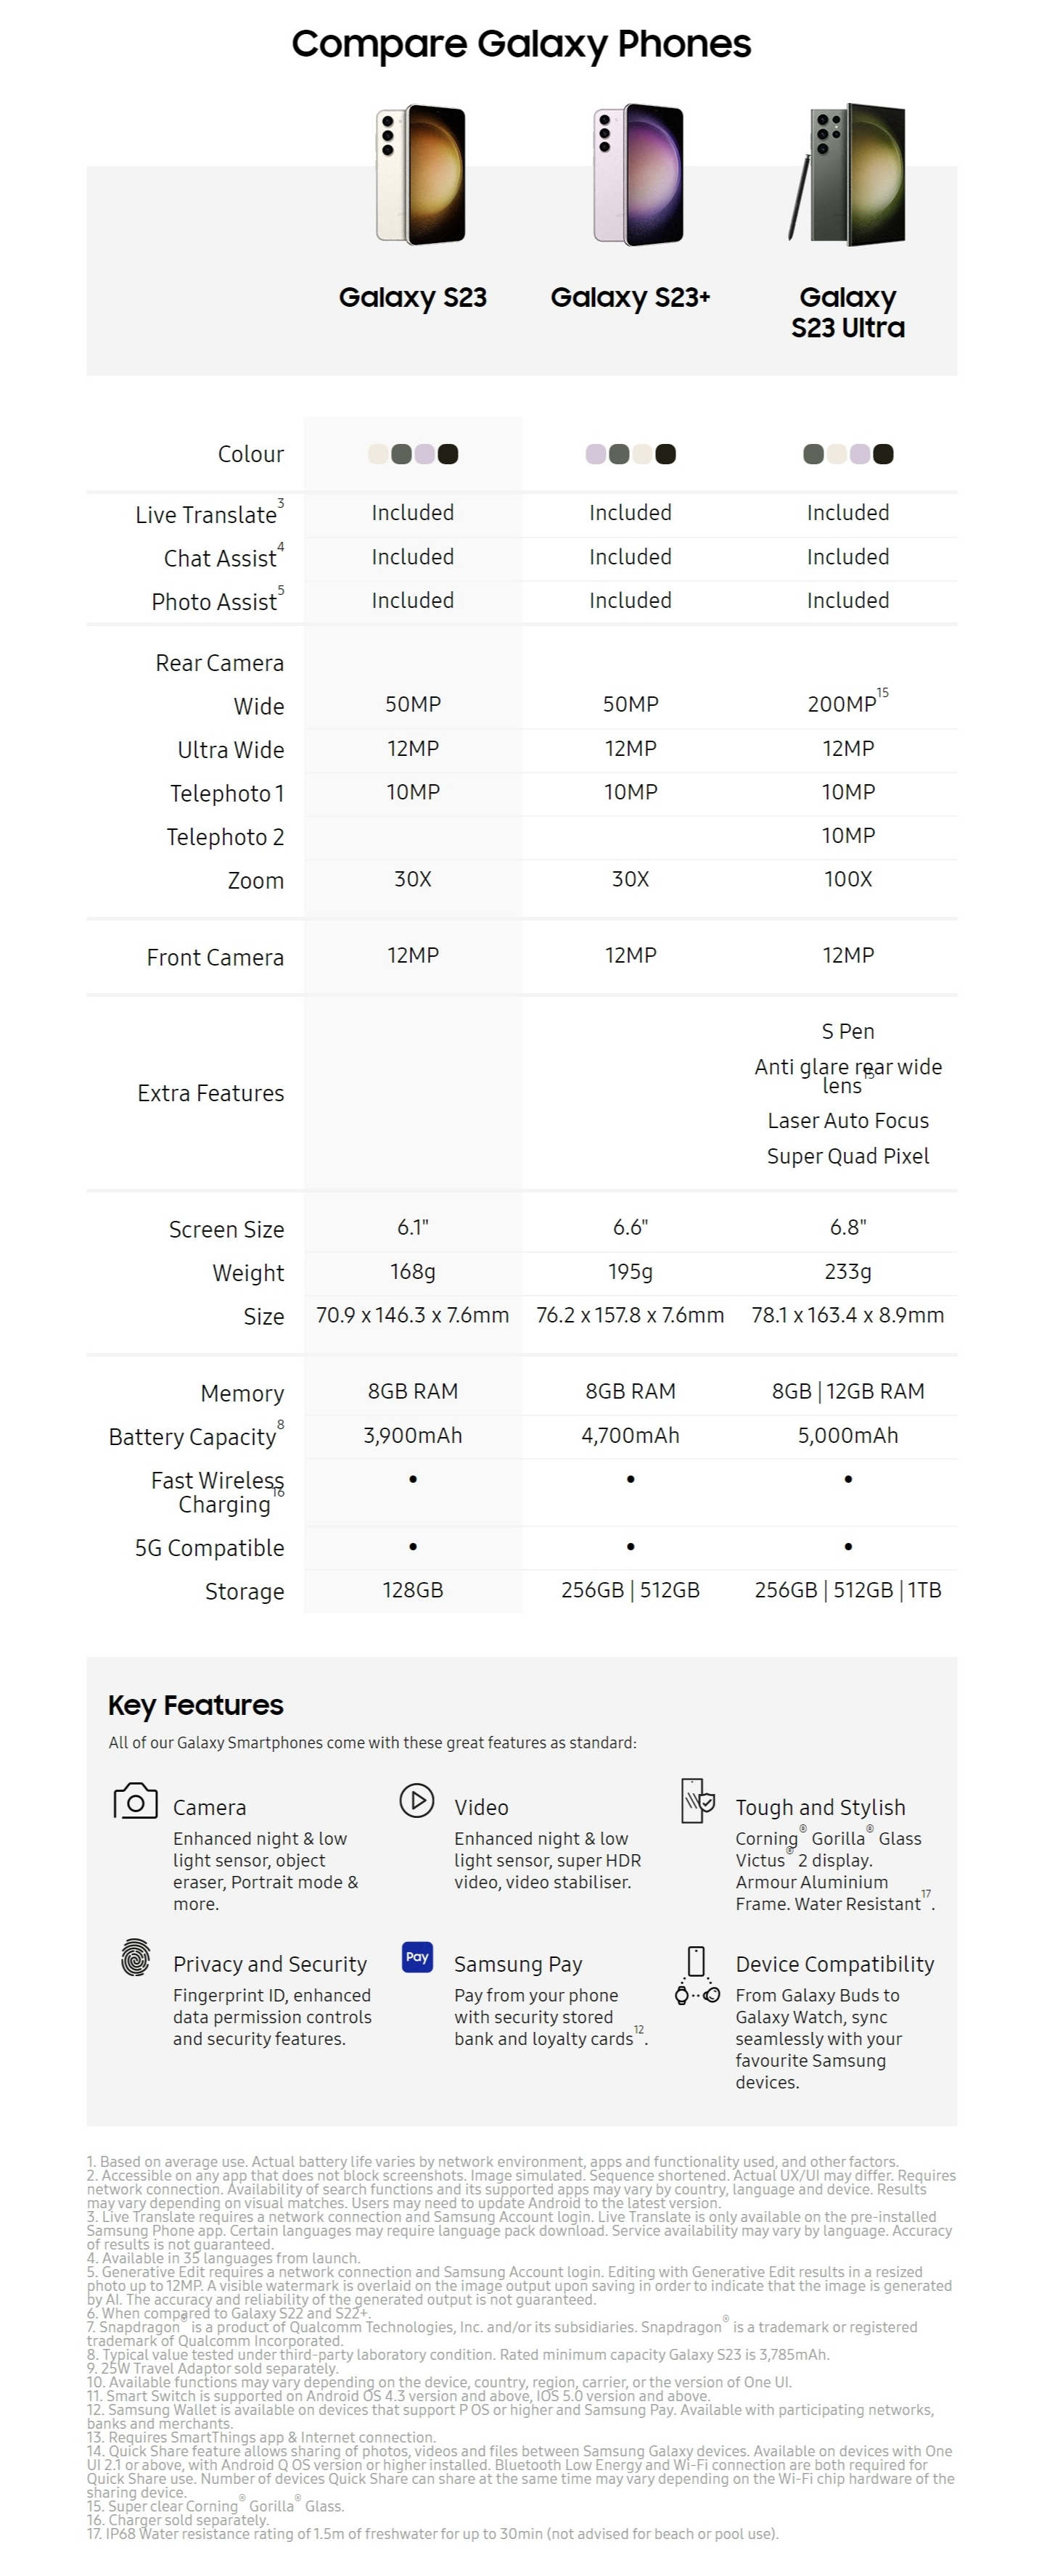Pick the green colour swatch for Galaxy S23+
This screenshot has height=2576, width=1039.
click(619, 454)
